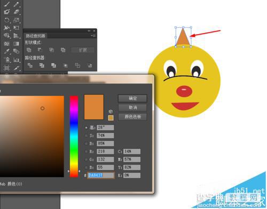Click the Intersect shape mode icon

pyautogui.click(x=51, y=50)
